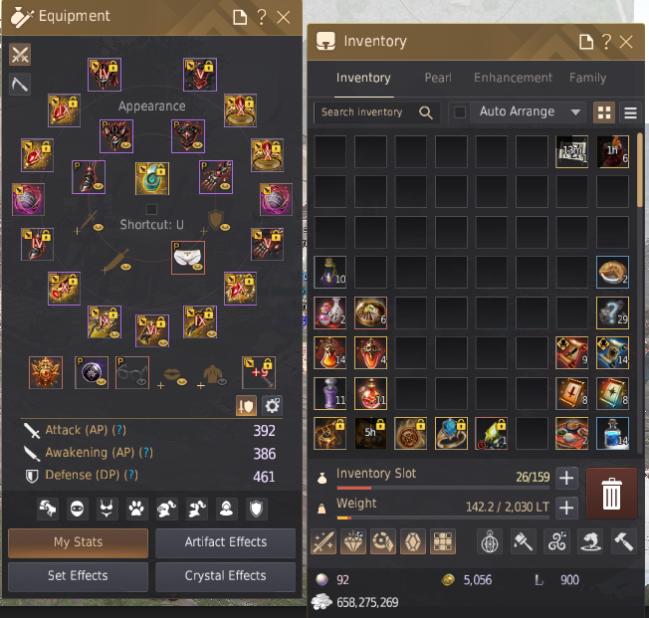Switch inventory to grid view icon

604,112
